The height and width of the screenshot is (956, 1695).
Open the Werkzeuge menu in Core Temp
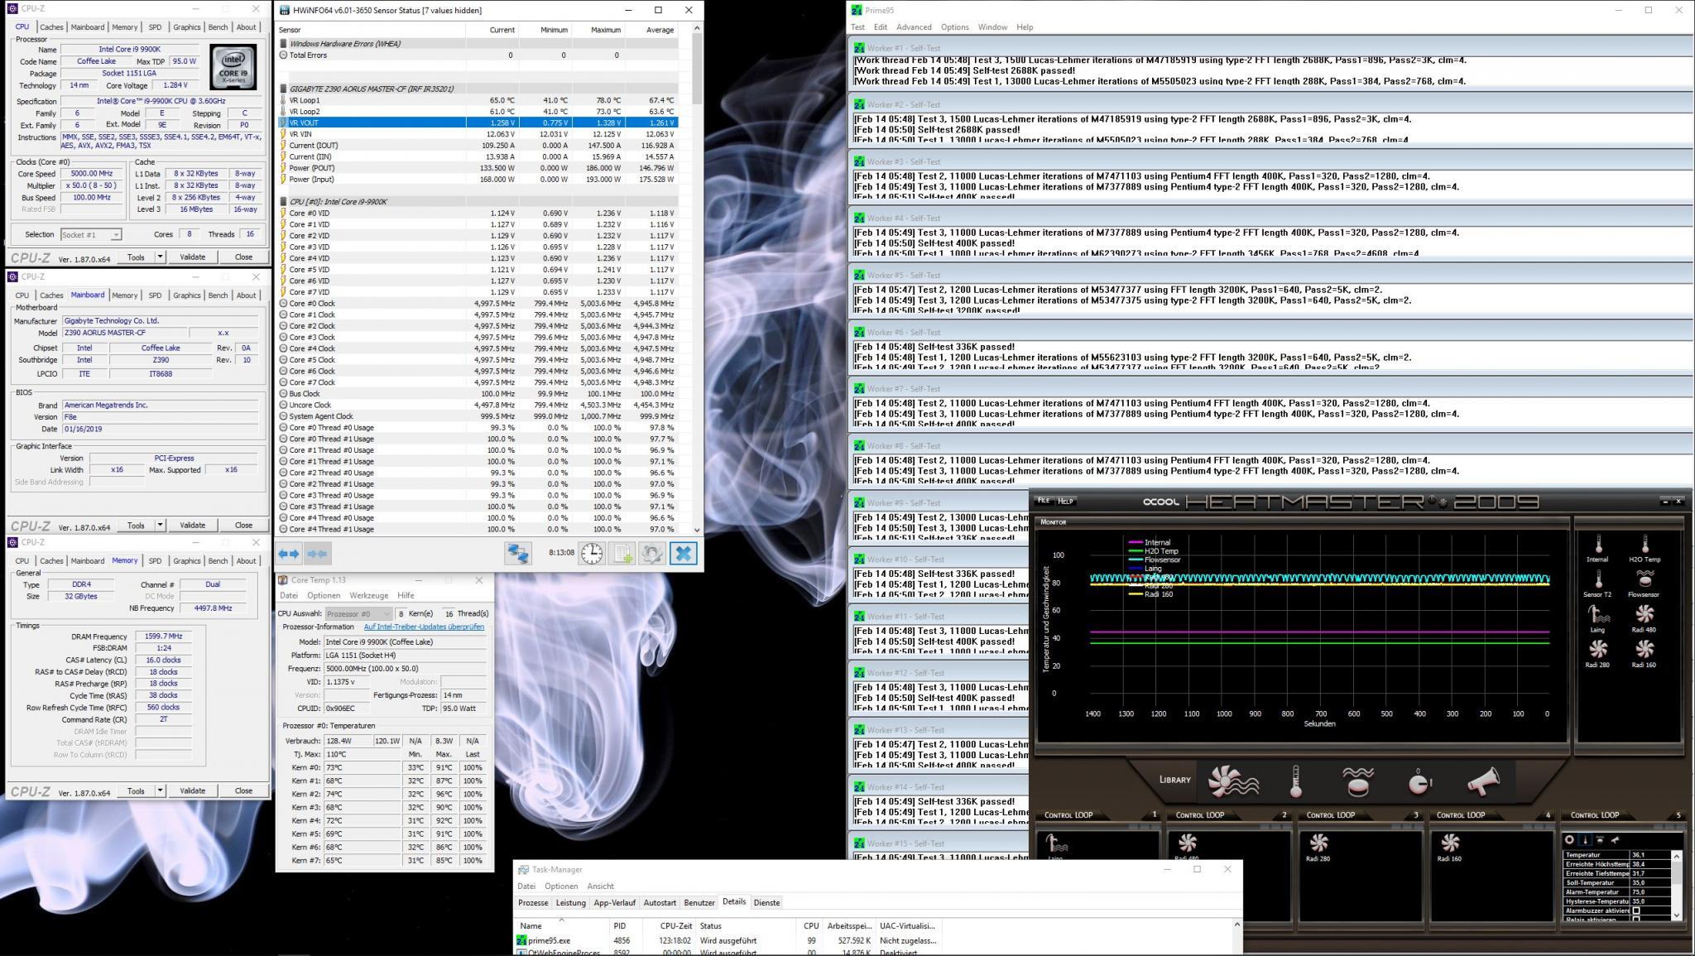tap(369, 595)
